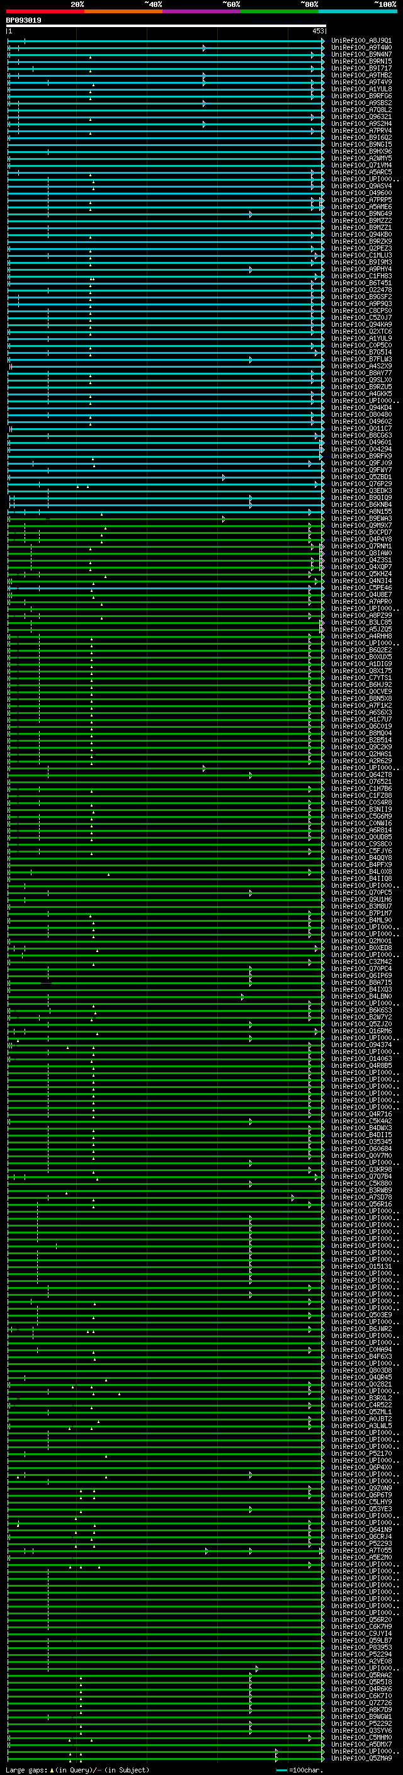Click the orange ~40% identity legend segment

click(x=123, y=11)
